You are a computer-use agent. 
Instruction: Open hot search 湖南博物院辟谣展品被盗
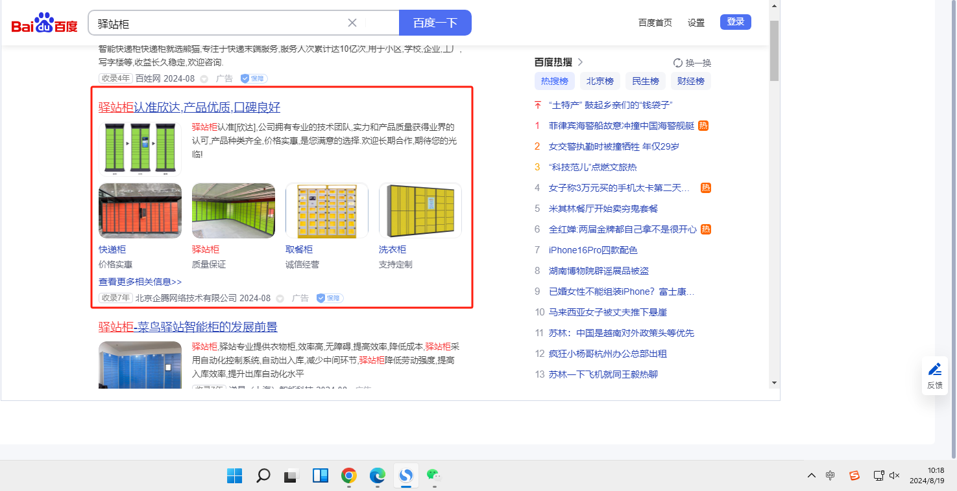599,271
